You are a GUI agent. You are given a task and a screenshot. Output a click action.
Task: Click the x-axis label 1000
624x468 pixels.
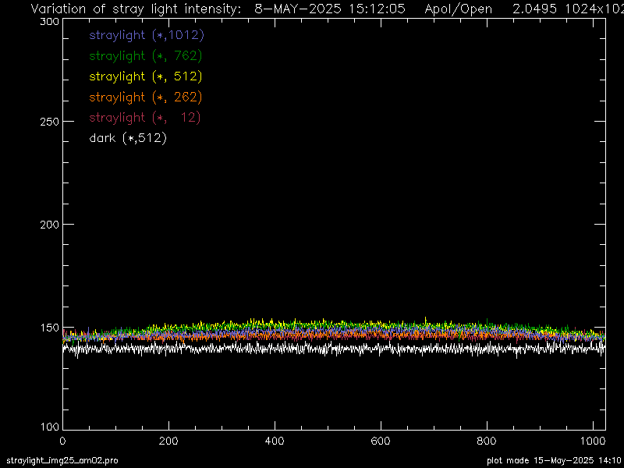pyautogui.click(x=593, y=441)
